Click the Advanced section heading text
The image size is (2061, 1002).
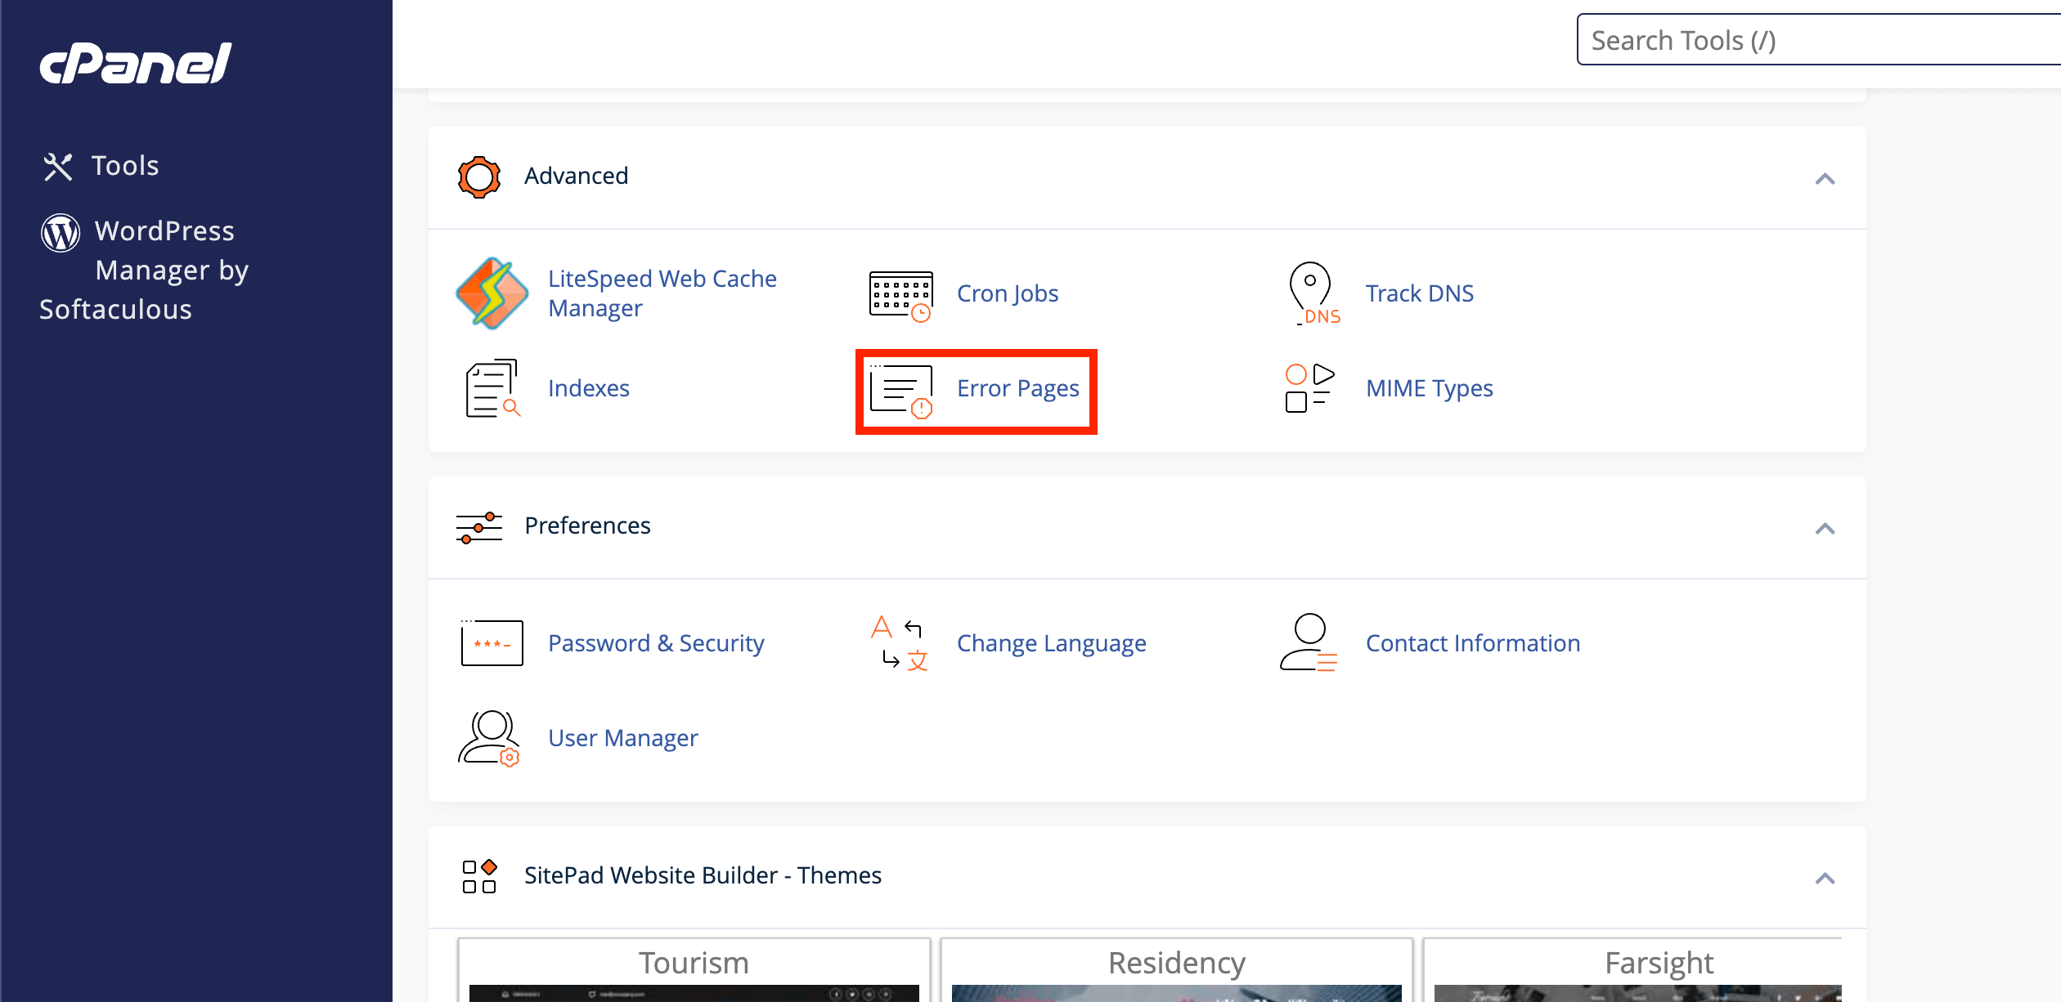[577, 176]
